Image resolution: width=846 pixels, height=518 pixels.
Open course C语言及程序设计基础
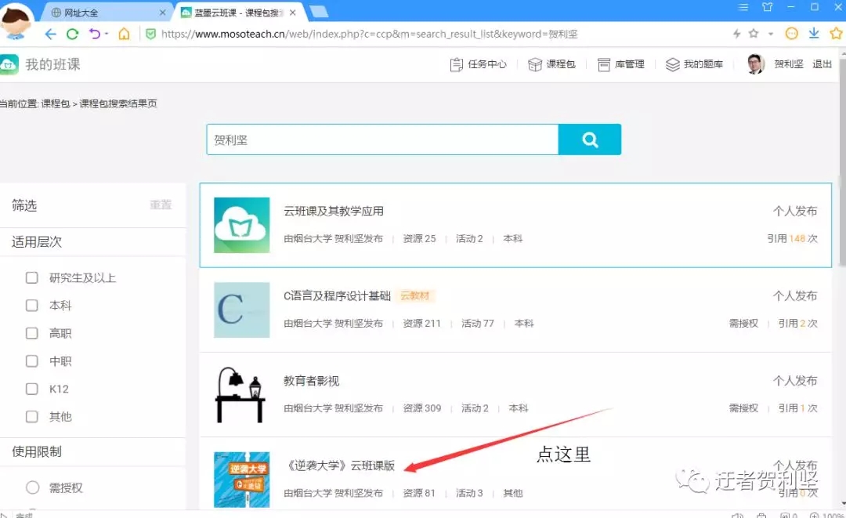[337, 295]
